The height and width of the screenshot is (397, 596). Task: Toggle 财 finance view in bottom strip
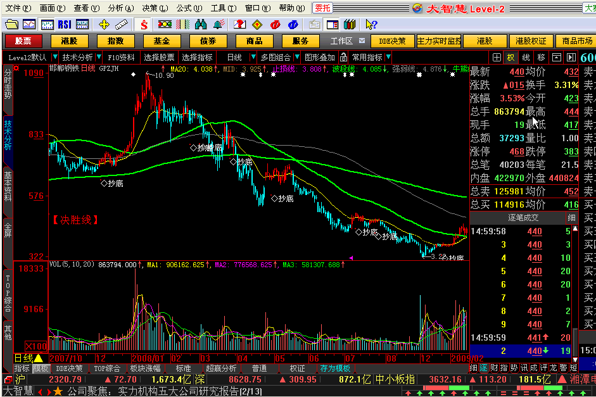[x=494, y=368]
